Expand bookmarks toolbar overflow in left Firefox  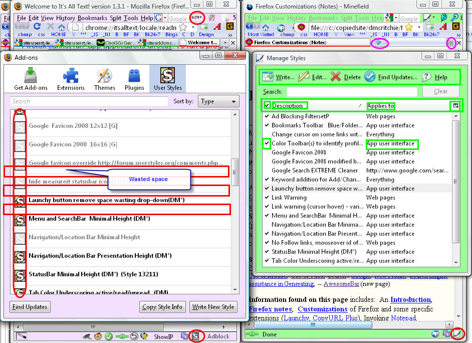(x=230, y=35)
